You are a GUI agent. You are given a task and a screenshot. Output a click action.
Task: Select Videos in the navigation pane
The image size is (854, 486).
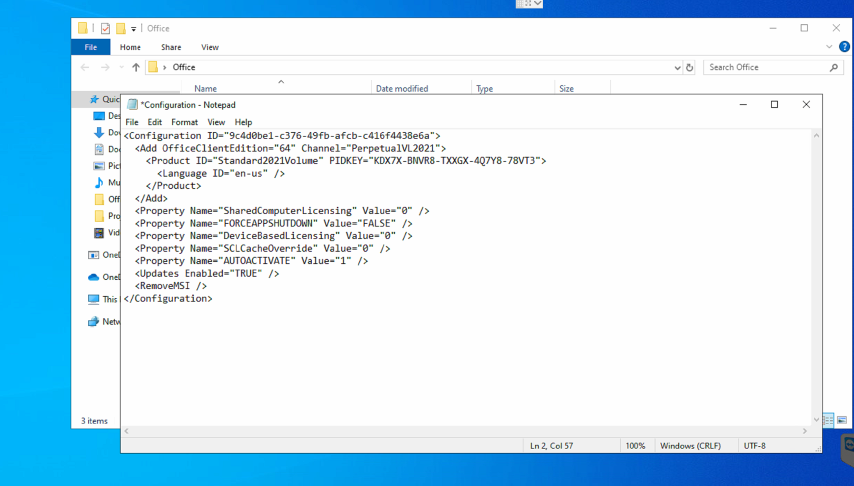pos(106,233)
